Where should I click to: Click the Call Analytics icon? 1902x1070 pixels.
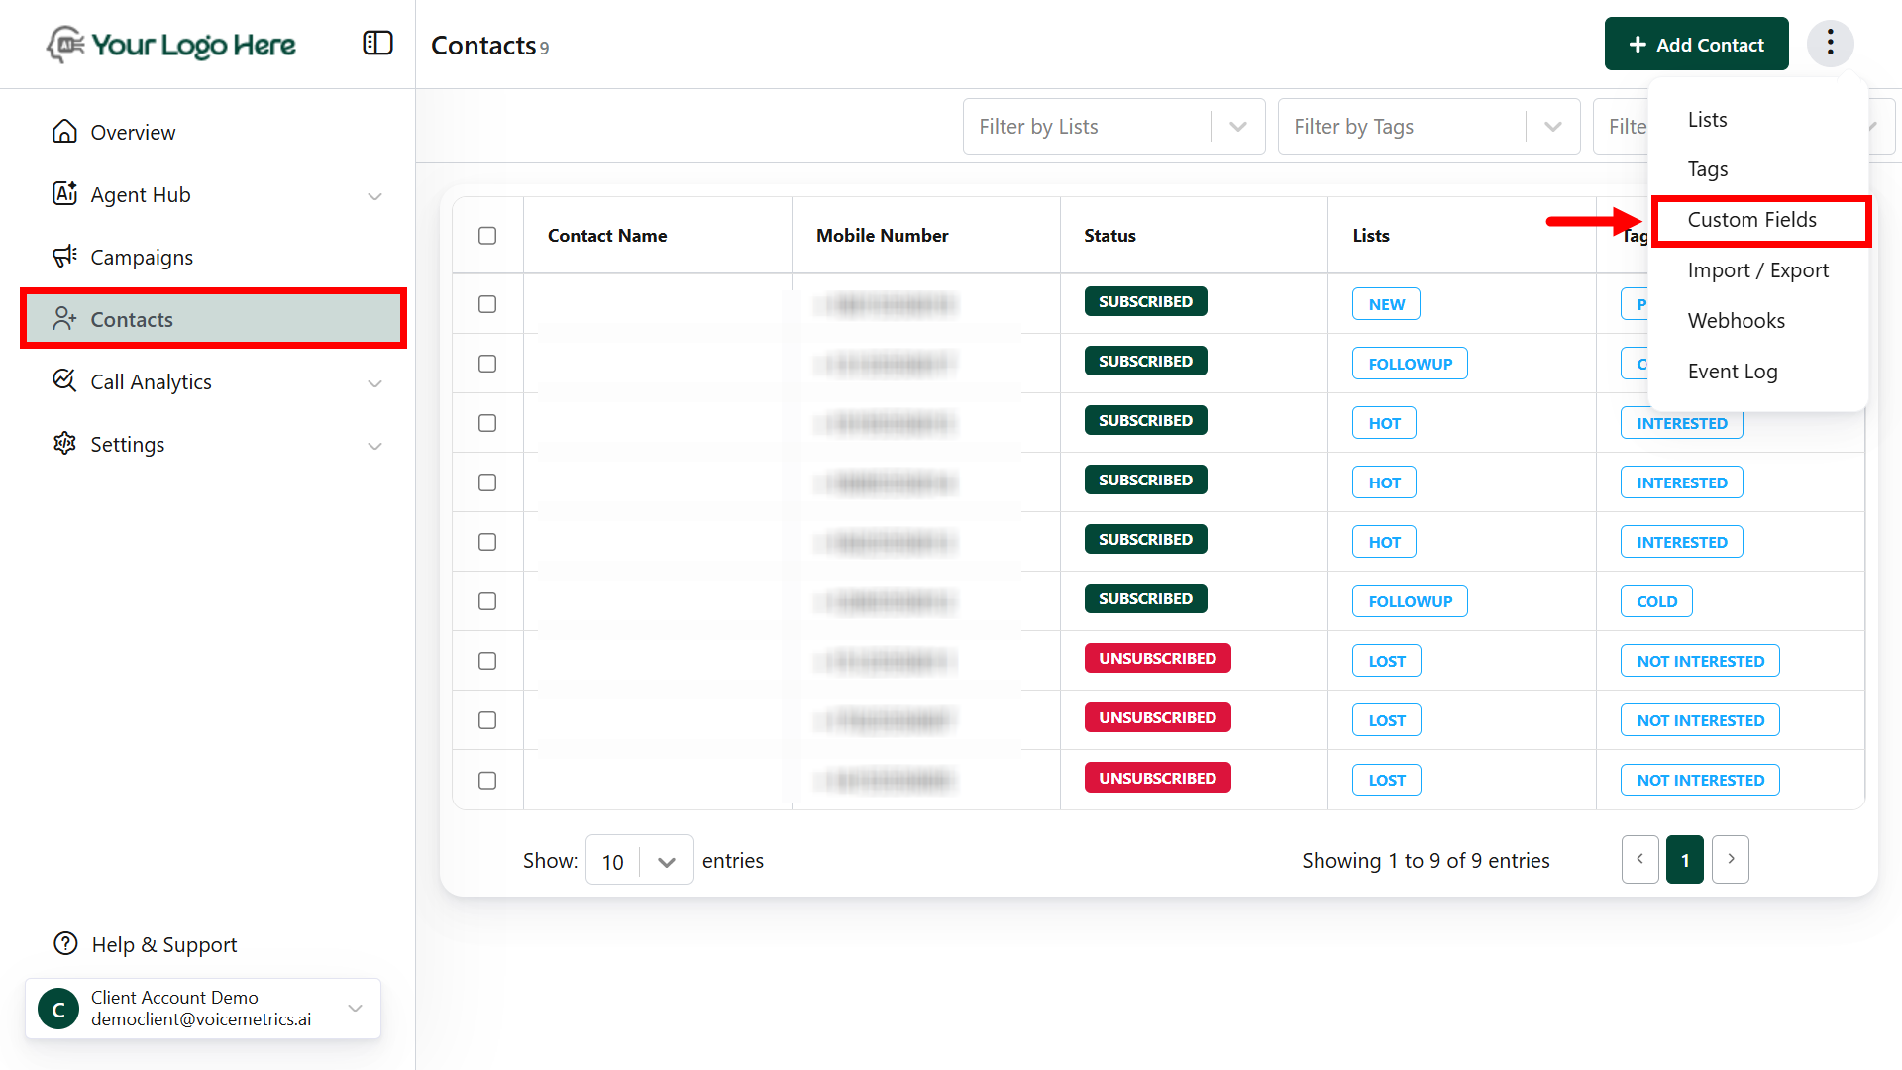tap(64, 381)
